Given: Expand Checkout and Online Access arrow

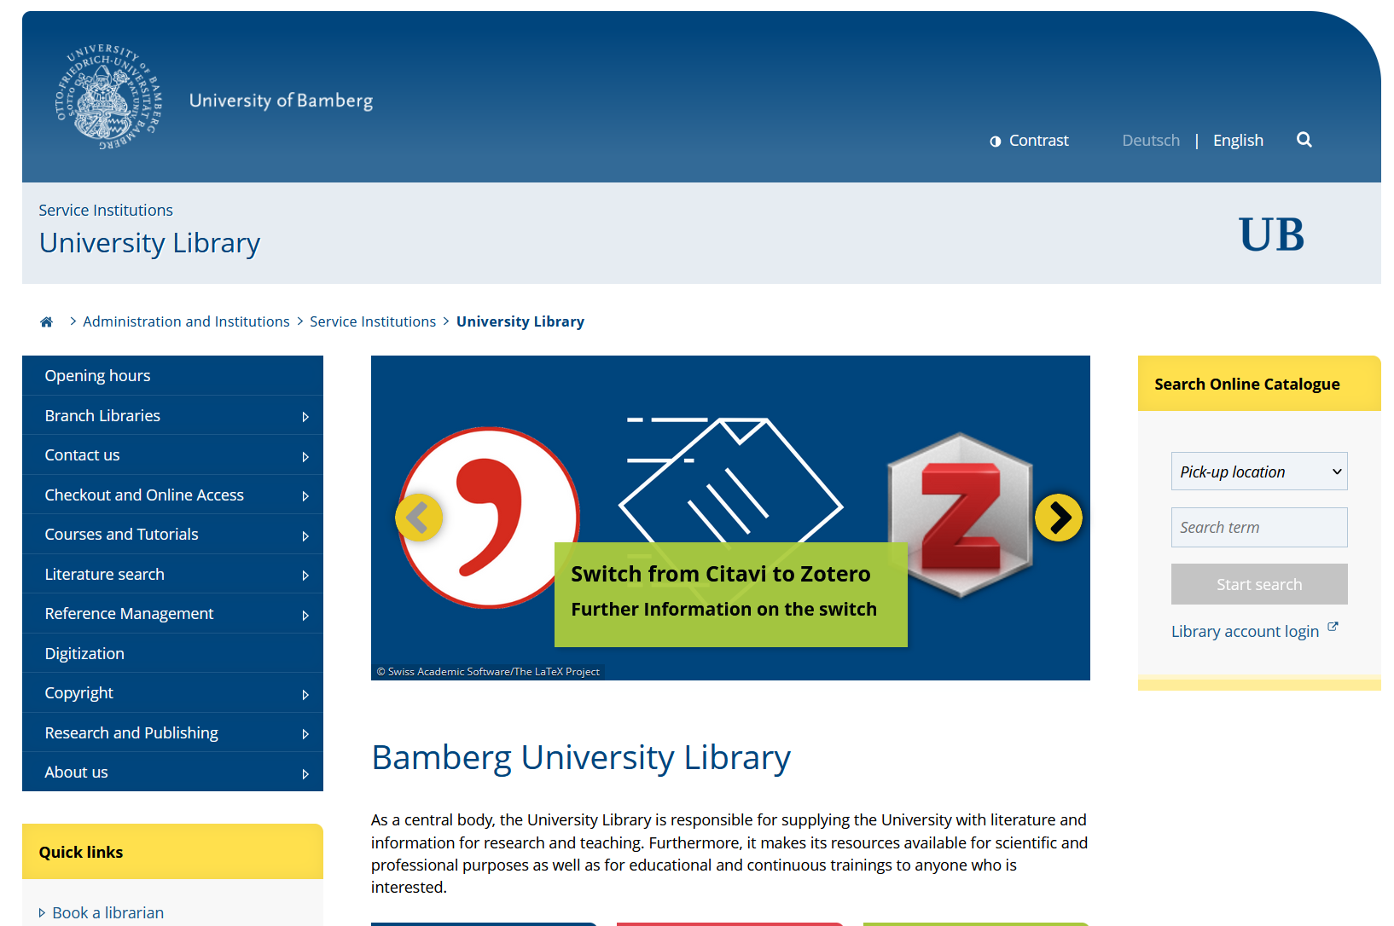Looking at the screenshot, I should [x=305, y=496].
